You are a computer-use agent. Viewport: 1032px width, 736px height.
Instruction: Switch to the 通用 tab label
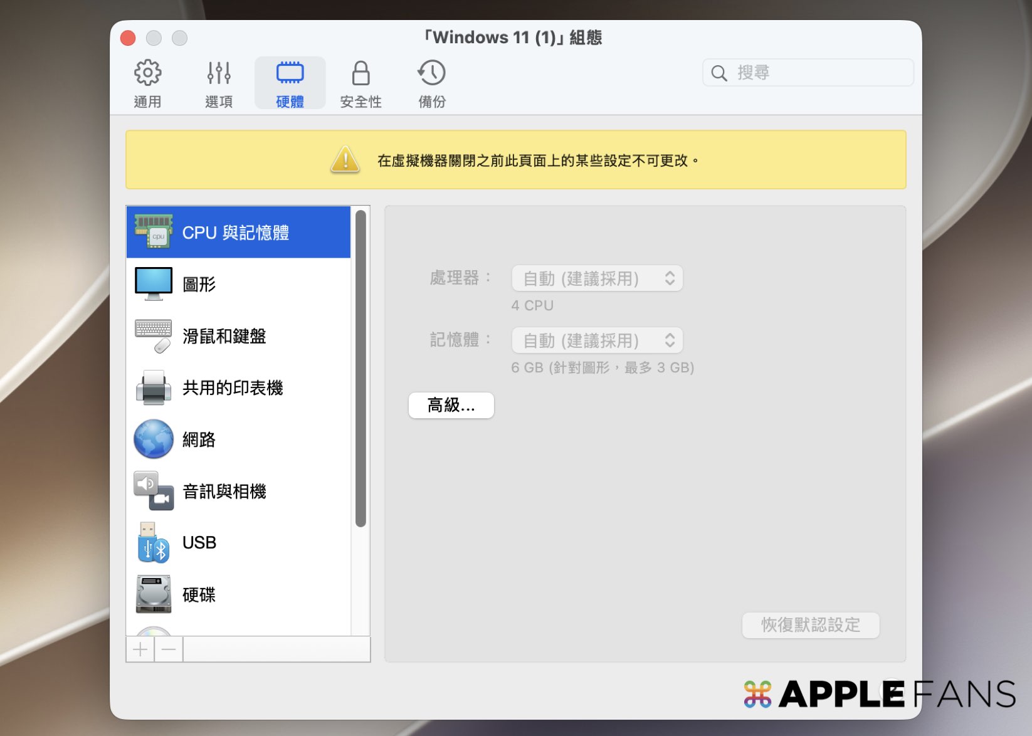pyautogui.click(x=147, y=102)
